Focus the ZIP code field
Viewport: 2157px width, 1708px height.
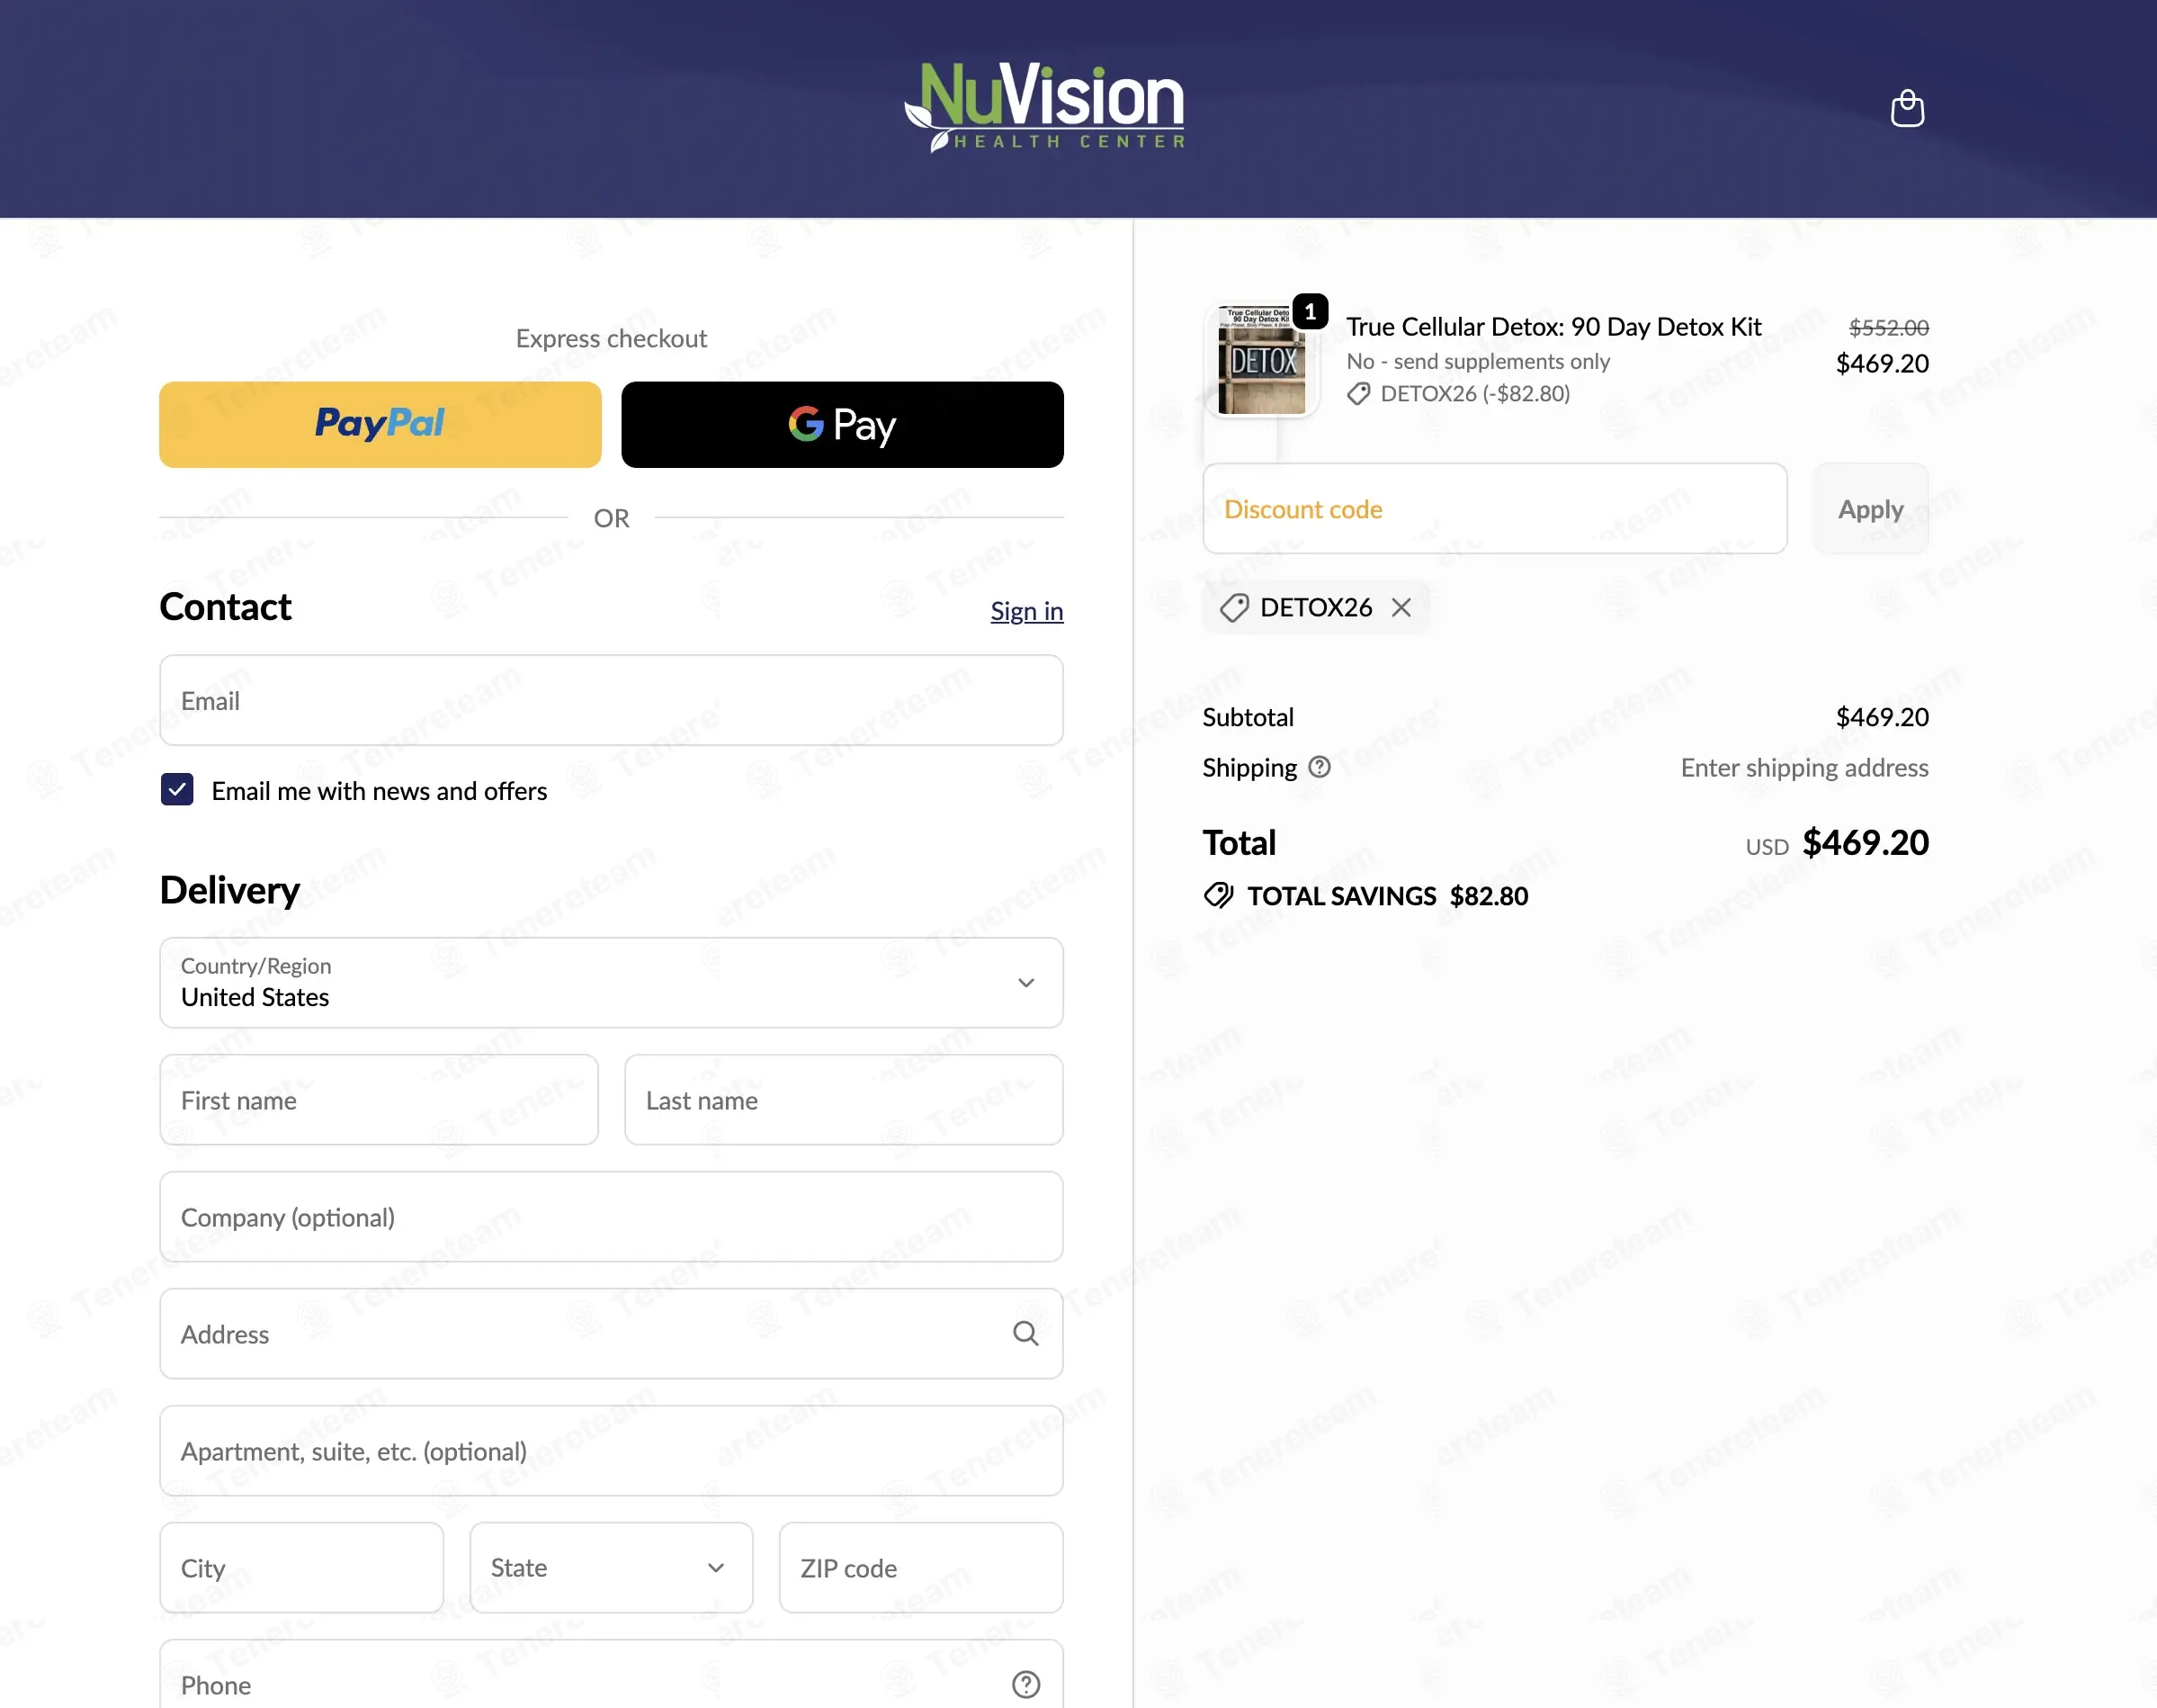click(922, 1567)
